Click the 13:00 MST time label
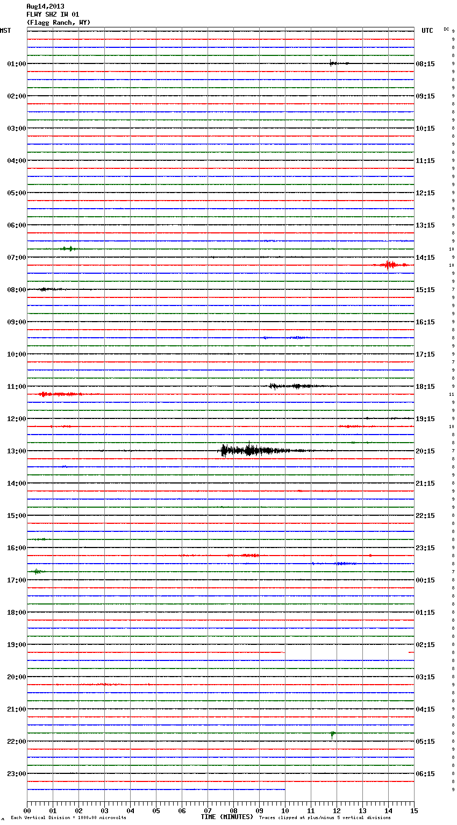 pos(16,451)
